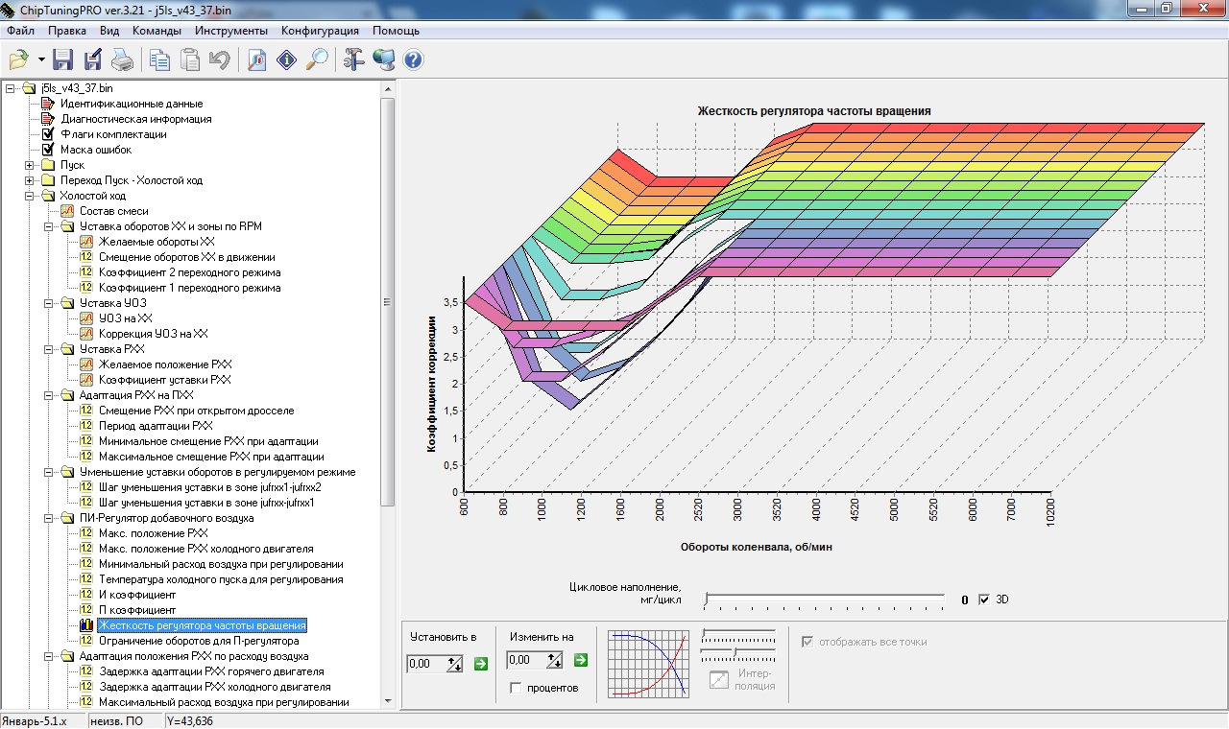Click the Установить в stepper arrows

click(454, 662)
